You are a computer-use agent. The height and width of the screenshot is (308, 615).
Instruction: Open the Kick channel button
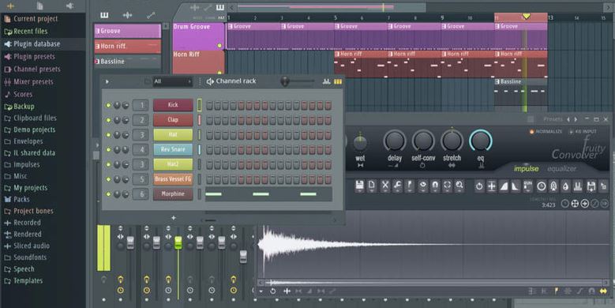coord(173,105)
